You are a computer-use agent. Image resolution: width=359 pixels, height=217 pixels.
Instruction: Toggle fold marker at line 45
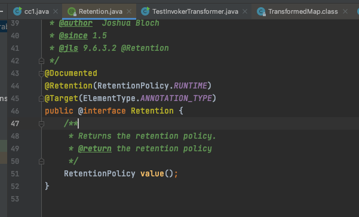pyautogui.click(x=41, y=99)
